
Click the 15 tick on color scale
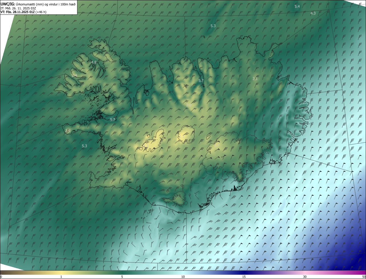pos(244,277)
